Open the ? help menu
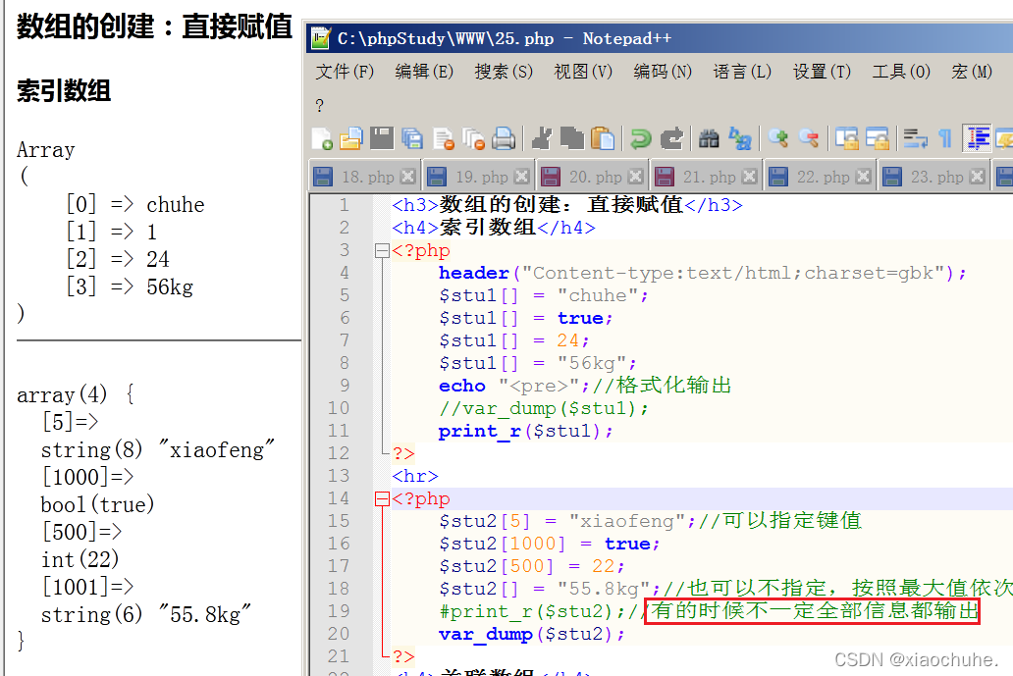Image resolution: width=1013 pixels, height=676 pixels. tap(320, 105)
